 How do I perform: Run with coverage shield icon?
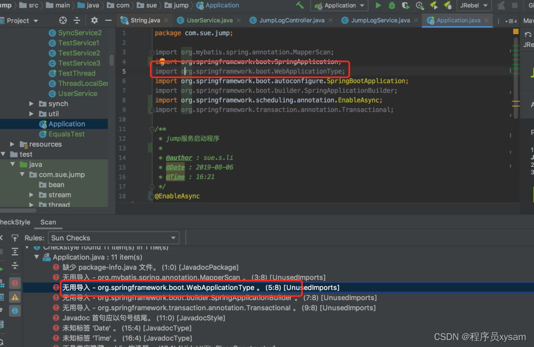pyautogui.click(x=405, y=5)
